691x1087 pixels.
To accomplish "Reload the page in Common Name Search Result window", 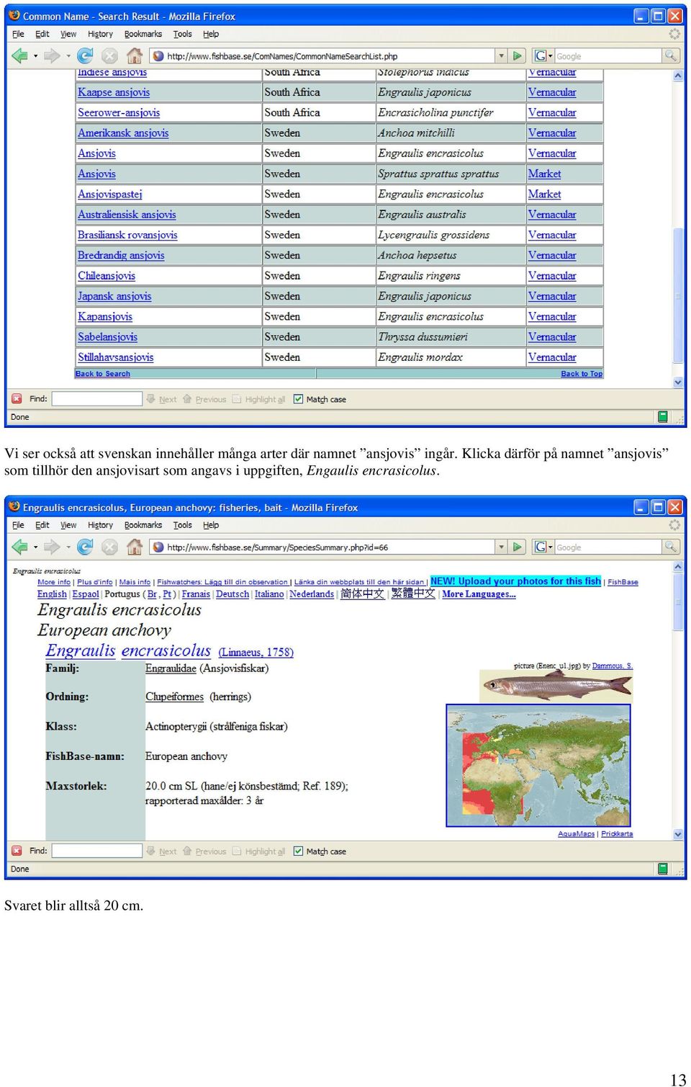I will pyautogui.click(x=85, y=55).
